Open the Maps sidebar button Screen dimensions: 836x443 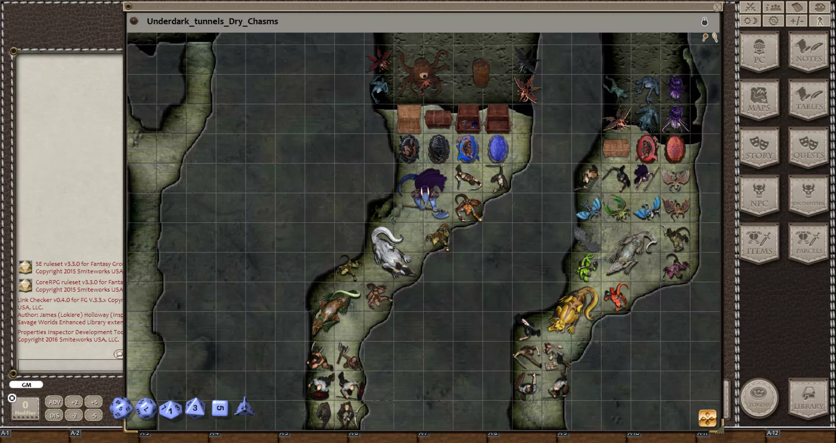(x=759, y=100)
